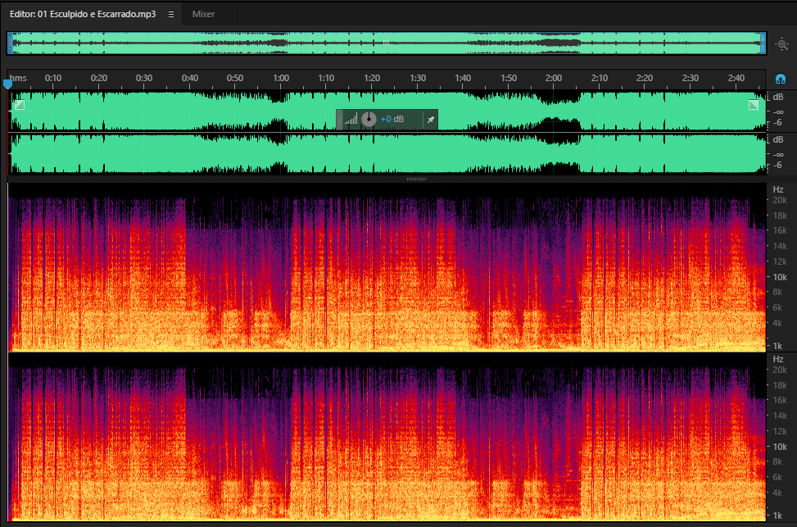Image resolution: width=797 pixels, height=527 pixels.
Task: Click the amplitude adjust knob in the HUD
Action: point(369,120)
